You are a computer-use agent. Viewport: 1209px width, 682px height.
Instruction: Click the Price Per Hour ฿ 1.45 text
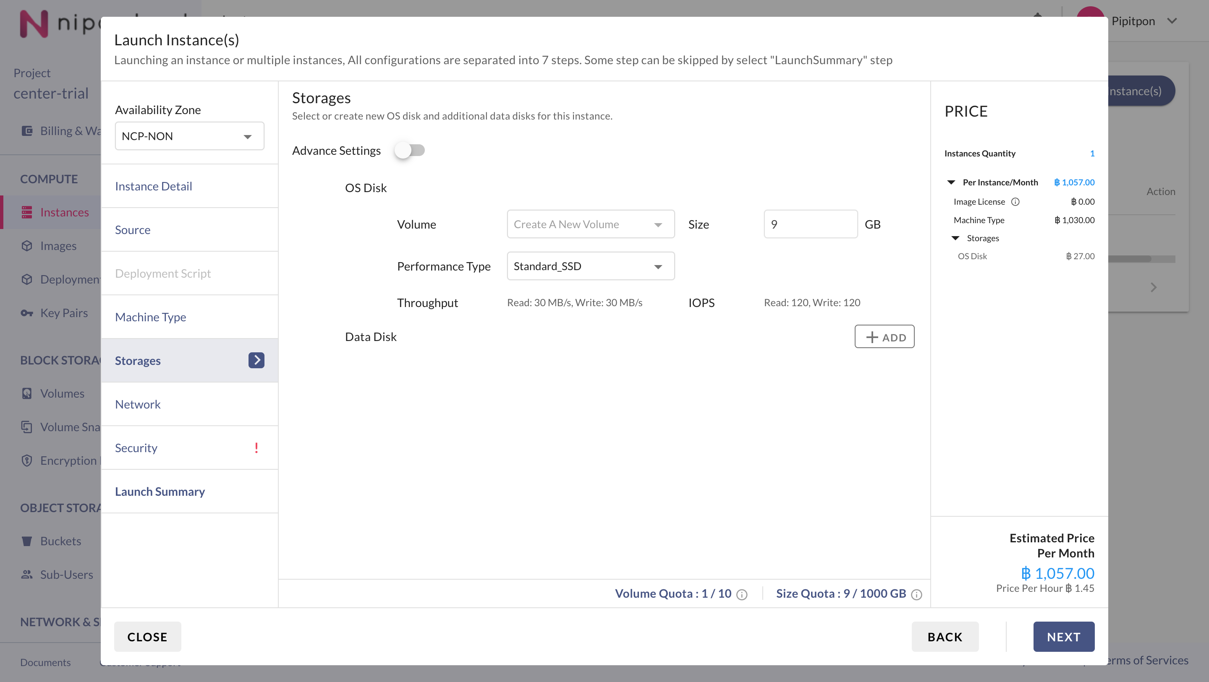tap(1045, 588)
